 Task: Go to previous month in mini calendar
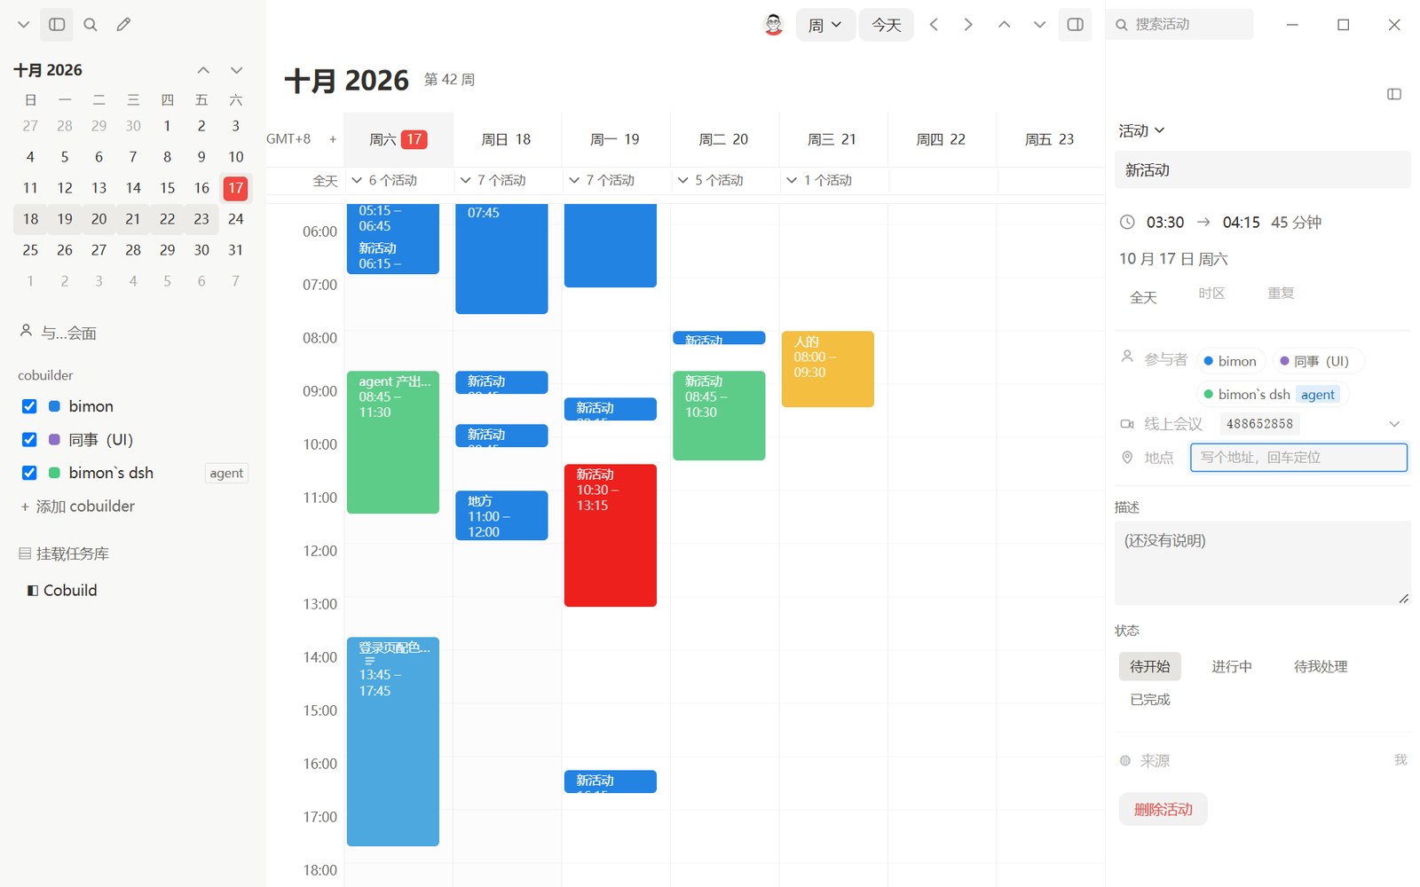pos(203,70)
